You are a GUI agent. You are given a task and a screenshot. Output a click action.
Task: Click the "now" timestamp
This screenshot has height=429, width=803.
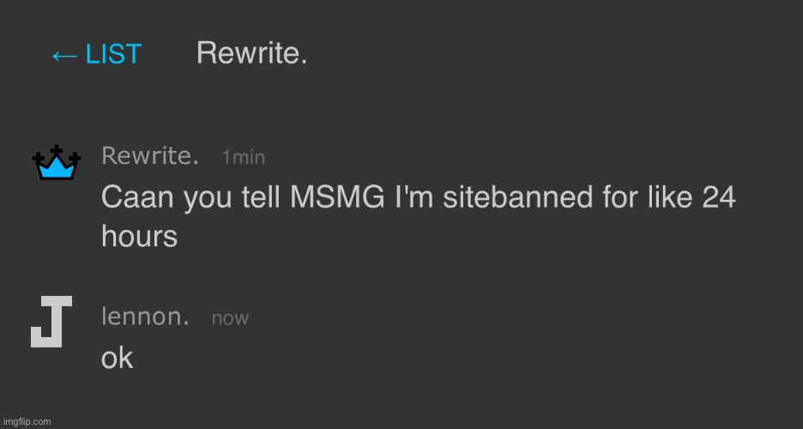[230, 318]
